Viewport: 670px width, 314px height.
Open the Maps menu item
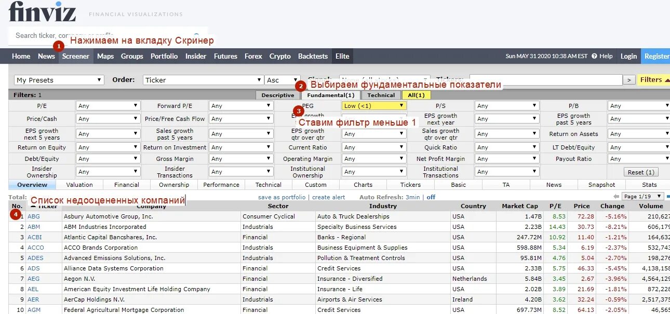[x=105, y=56]
